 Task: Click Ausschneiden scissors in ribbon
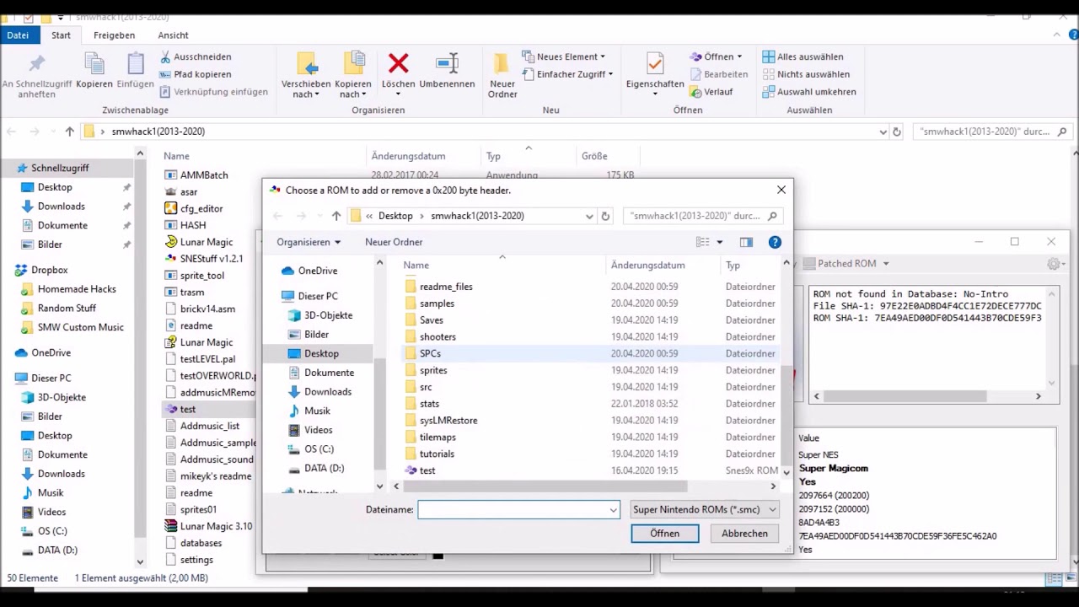(x=194, y=56)
